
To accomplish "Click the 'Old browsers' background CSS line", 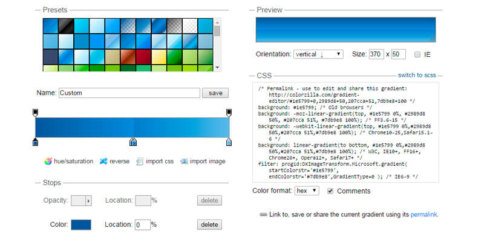I will tap(315, 108).
